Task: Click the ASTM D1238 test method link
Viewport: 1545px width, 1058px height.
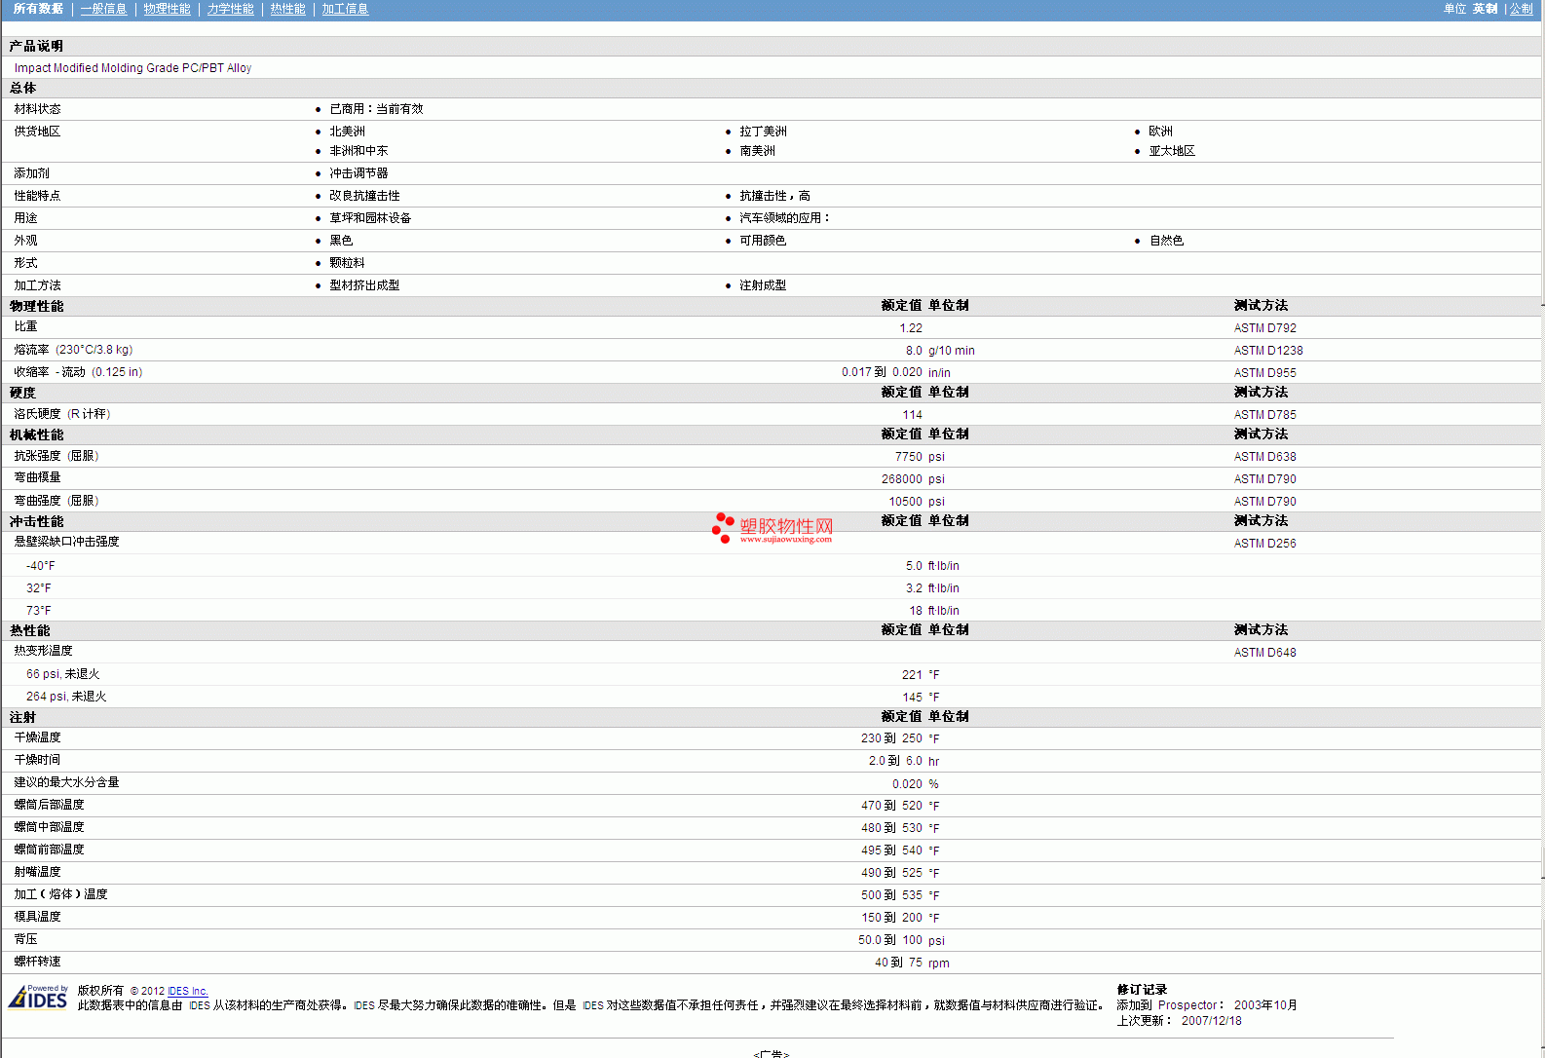Action: pos(1267,351)
